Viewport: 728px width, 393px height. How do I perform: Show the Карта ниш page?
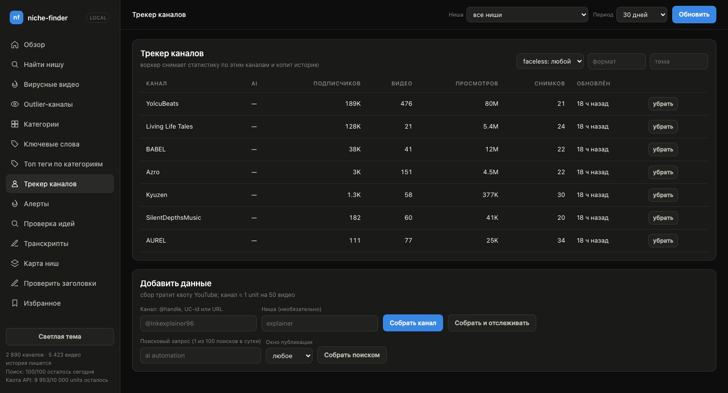point(60,263)
